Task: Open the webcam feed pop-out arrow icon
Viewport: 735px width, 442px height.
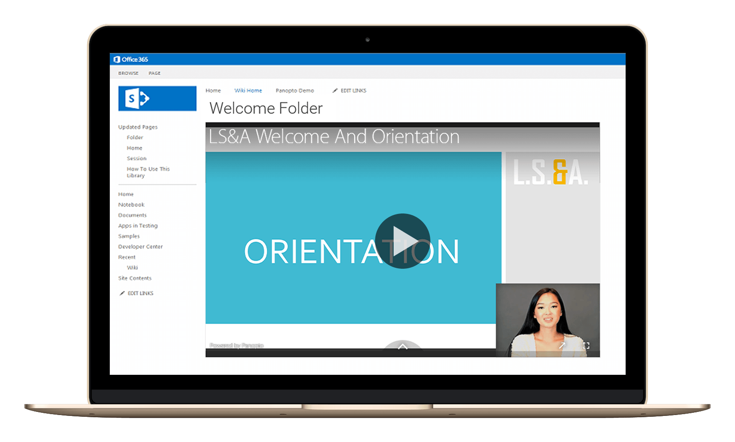Action: pos(563,345)
